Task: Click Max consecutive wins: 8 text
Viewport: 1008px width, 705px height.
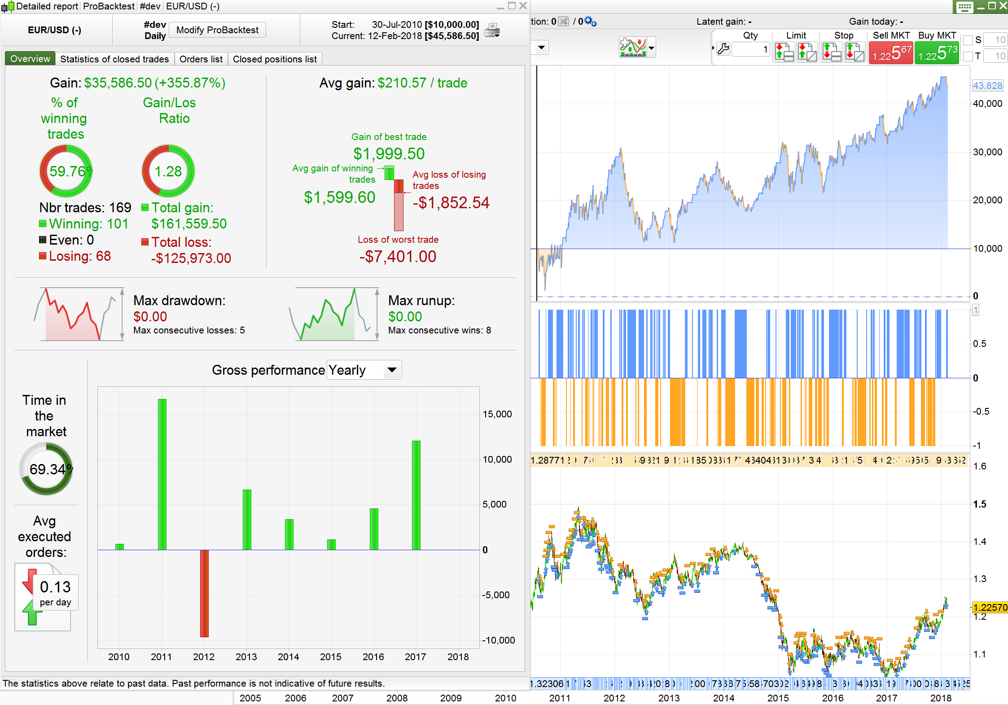Action: 439,330
